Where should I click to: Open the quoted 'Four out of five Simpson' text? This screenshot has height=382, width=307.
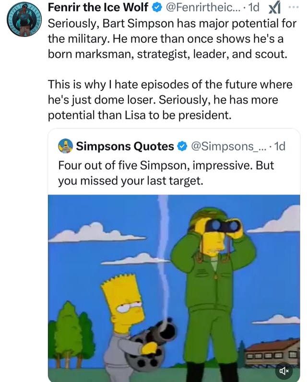[x=165, y=173]
